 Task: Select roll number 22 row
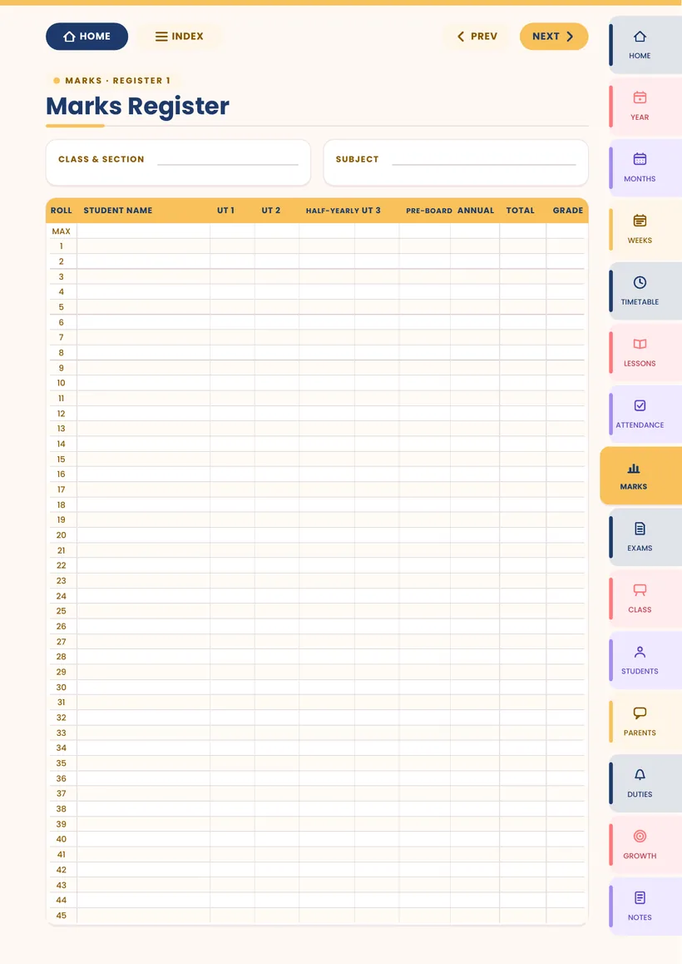(x=317, y=565)
